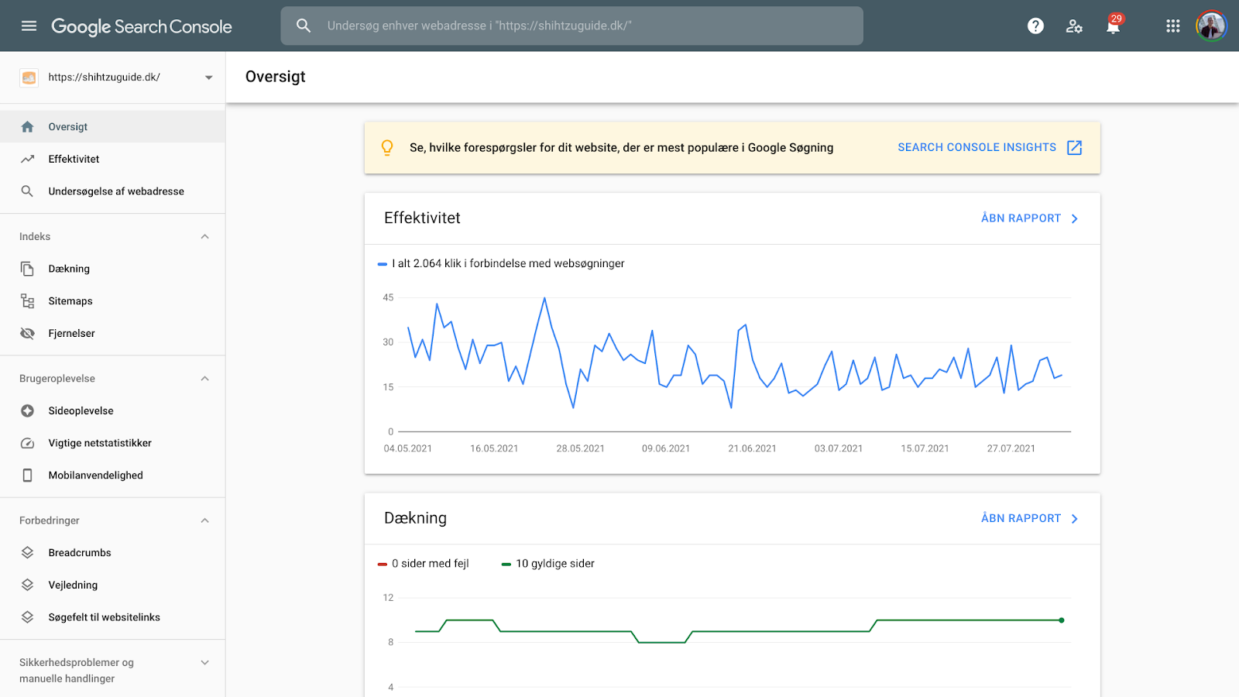Screen dimensions: 1239x697
Task: Open Sideoplevelse in the sidebar
Action: (112, 411)
